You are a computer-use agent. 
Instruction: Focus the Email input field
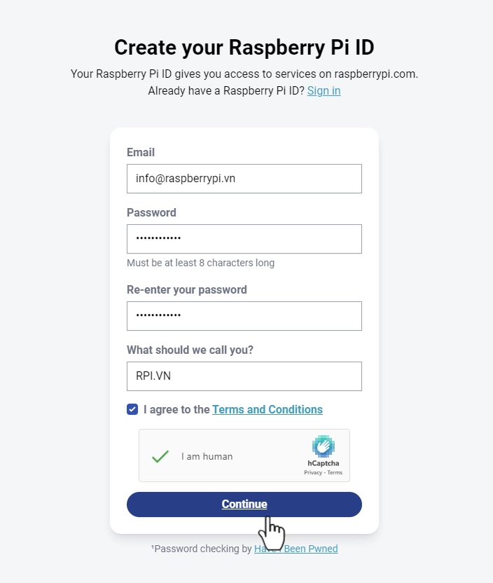[x=244, y=179]
